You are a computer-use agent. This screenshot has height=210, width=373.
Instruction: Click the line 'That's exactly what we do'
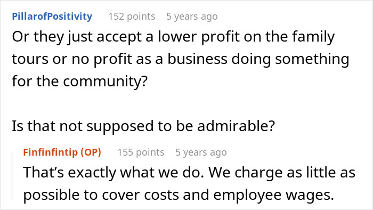pos(189,172)
